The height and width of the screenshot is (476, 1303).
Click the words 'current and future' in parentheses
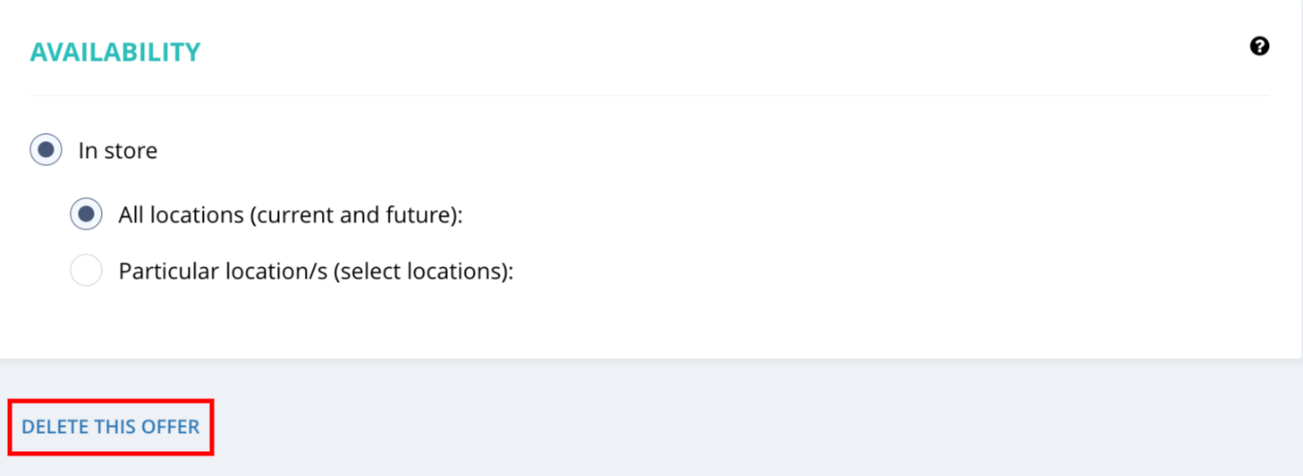point(352,215)
